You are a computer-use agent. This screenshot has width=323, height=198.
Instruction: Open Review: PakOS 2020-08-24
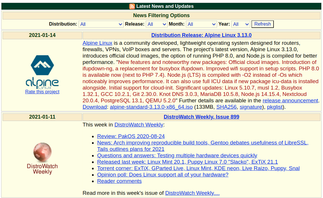tap(131, 136)
